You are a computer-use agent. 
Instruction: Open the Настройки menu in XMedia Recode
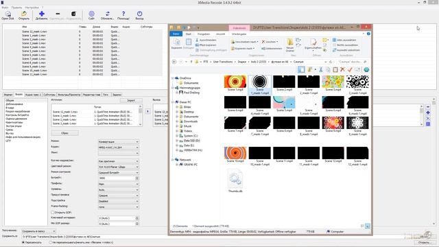click(32, 8)
